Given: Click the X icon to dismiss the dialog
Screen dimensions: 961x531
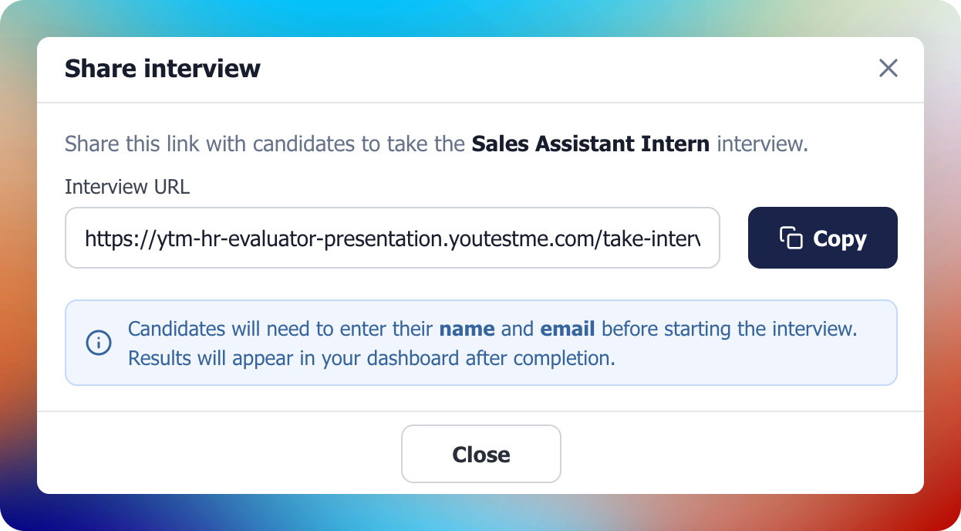Looking at the screenshot, I should pos(889,69).
